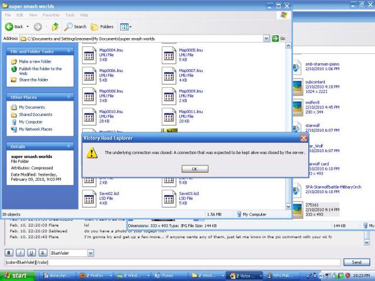
Task: Select the Save02.lsd file icon
Action: tap(89, 198)
